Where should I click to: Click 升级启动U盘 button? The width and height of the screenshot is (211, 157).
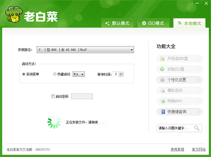pos(180,58)
